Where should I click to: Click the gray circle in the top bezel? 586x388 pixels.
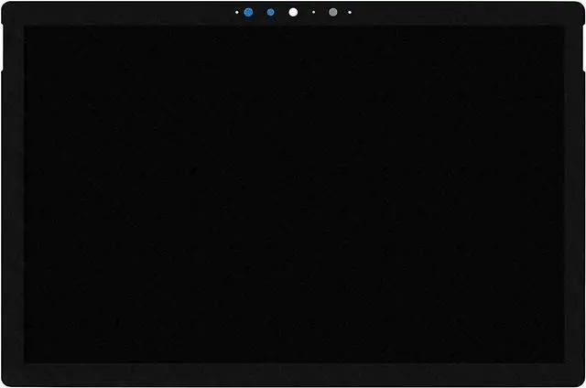[x=333, y=13]
